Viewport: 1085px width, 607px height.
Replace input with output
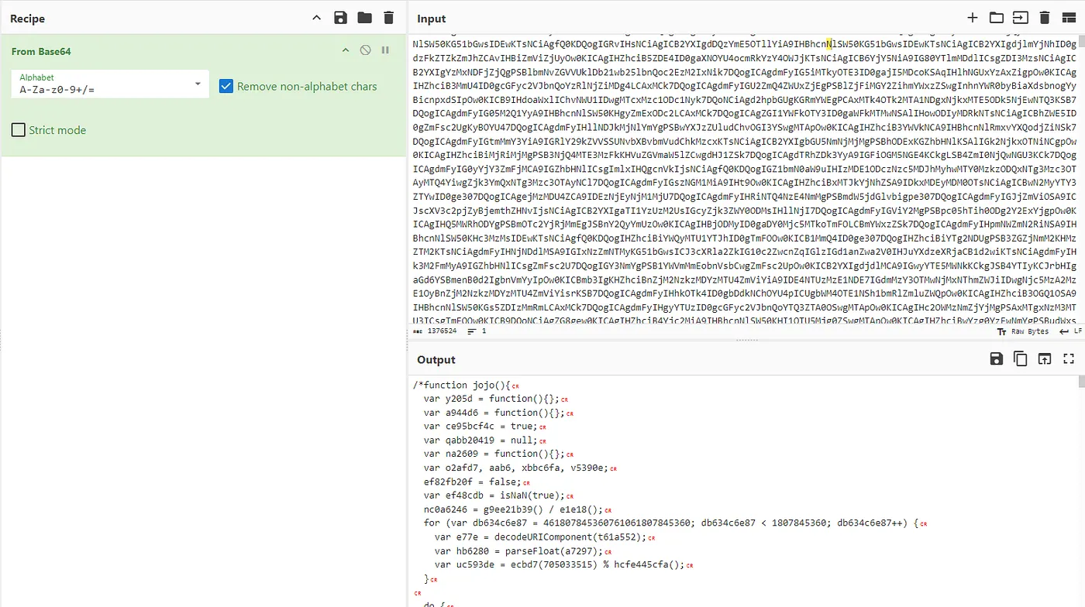pos(1045,358)
